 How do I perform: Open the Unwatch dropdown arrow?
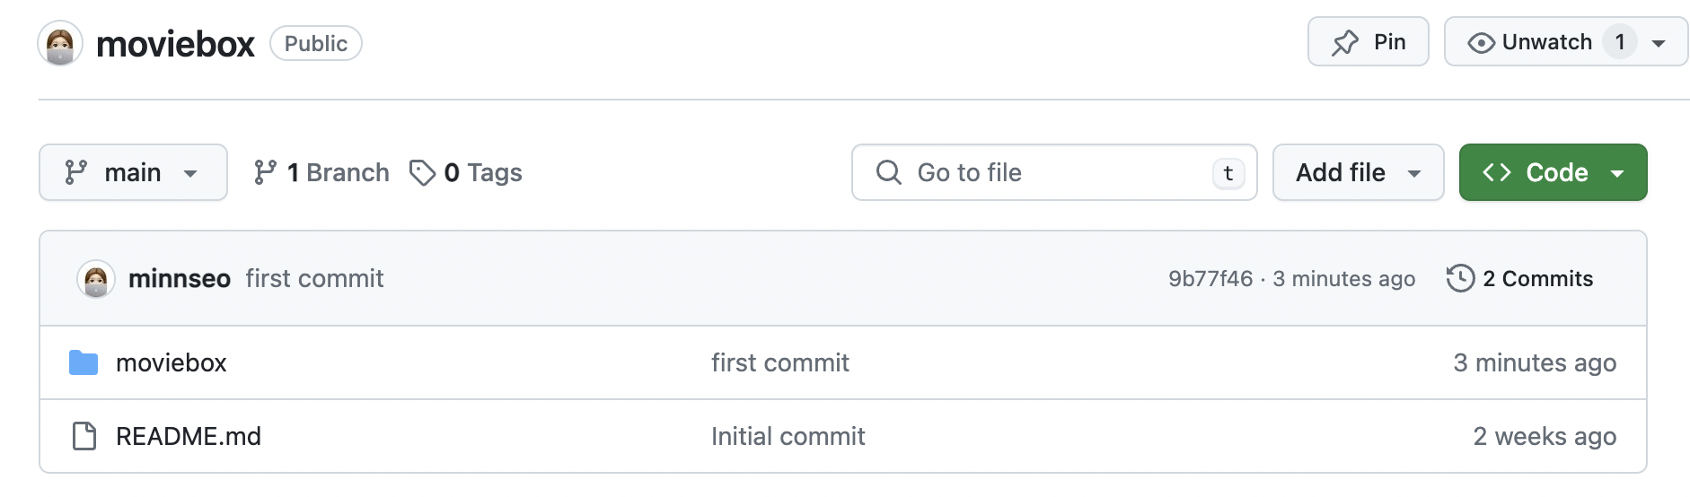[1659, 43]
